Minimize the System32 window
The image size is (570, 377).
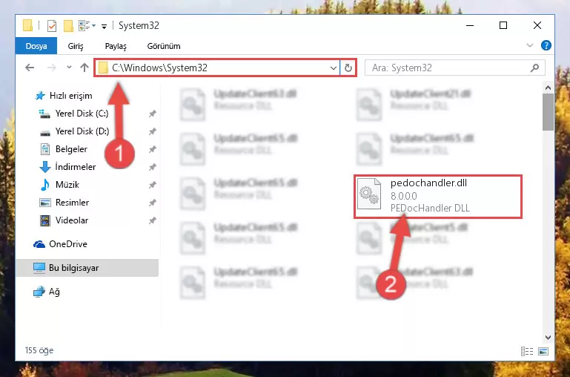click(470, 25)
